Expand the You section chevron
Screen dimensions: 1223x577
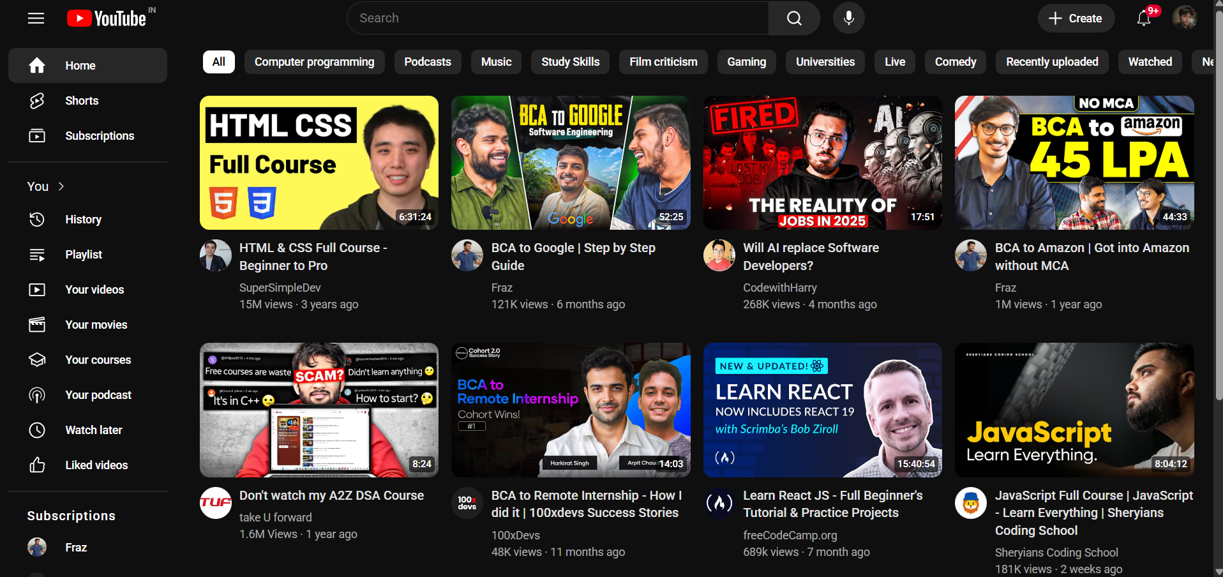pyautogui.click(x=61, y=186)
